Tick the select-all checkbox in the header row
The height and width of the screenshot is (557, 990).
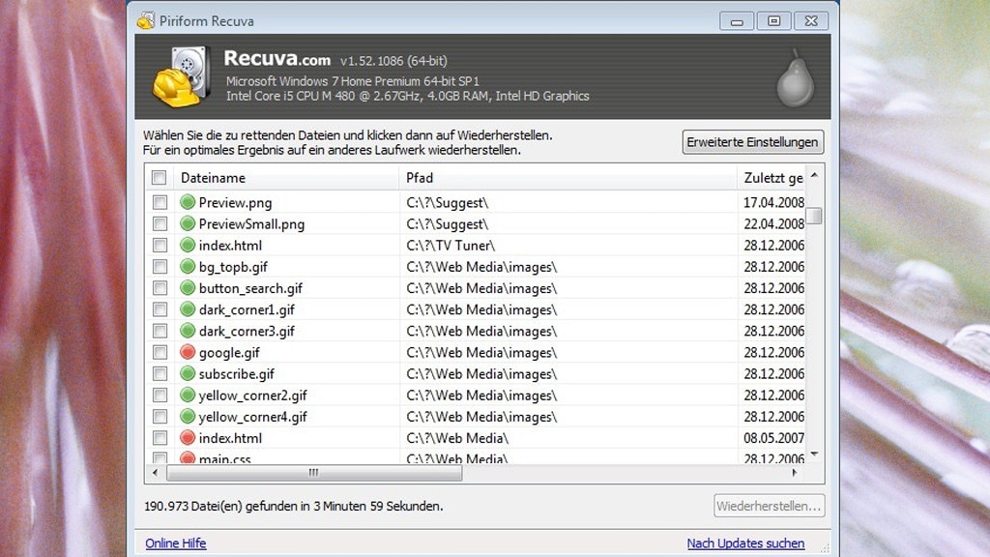pos(160,178)
